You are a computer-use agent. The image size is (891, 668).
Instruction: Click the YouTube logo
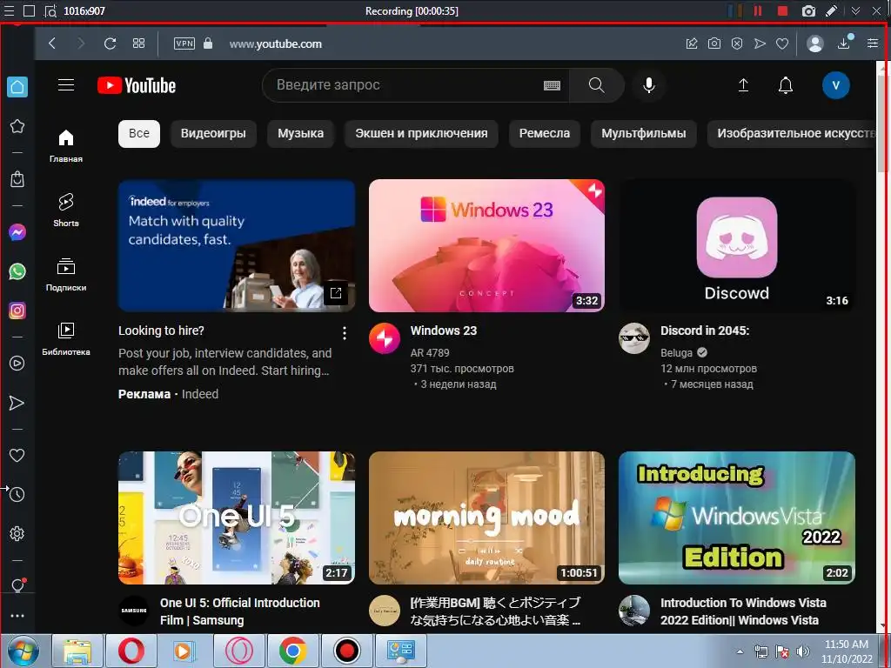click(137, 85)
